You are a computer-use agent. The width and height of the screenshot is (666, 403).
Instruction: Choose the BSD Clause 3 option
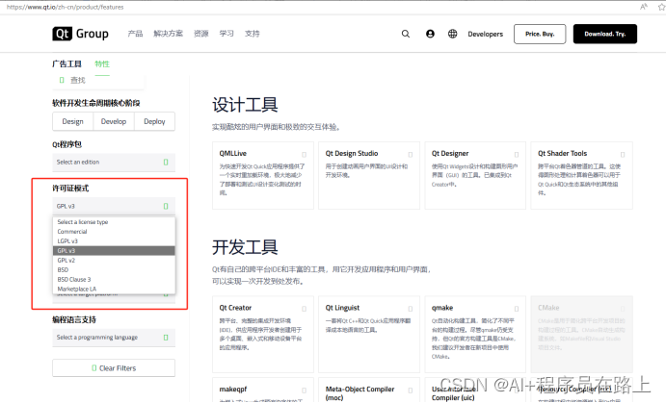[x=114, y=280]
